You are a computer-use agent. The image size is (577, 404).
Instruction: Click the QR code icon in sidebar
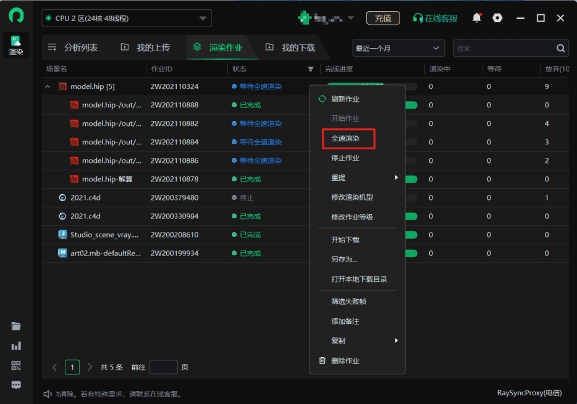point(16,366)
